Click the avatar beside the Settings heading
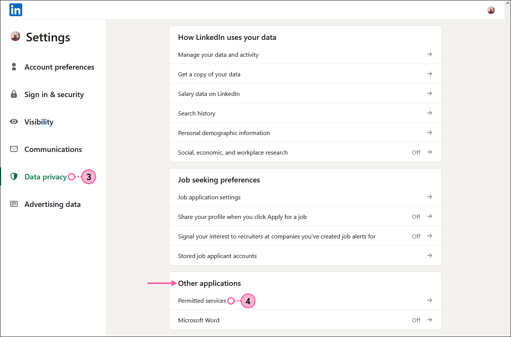 coord(15,36)
